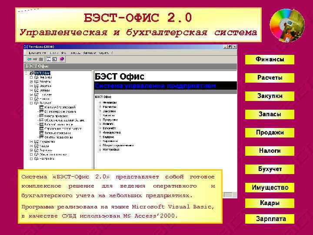Click the yellow Зарплата button

[270, 219]
